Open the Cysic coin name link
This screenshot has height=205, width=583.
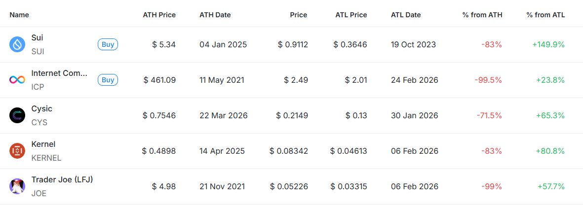[x=41, y=109]
